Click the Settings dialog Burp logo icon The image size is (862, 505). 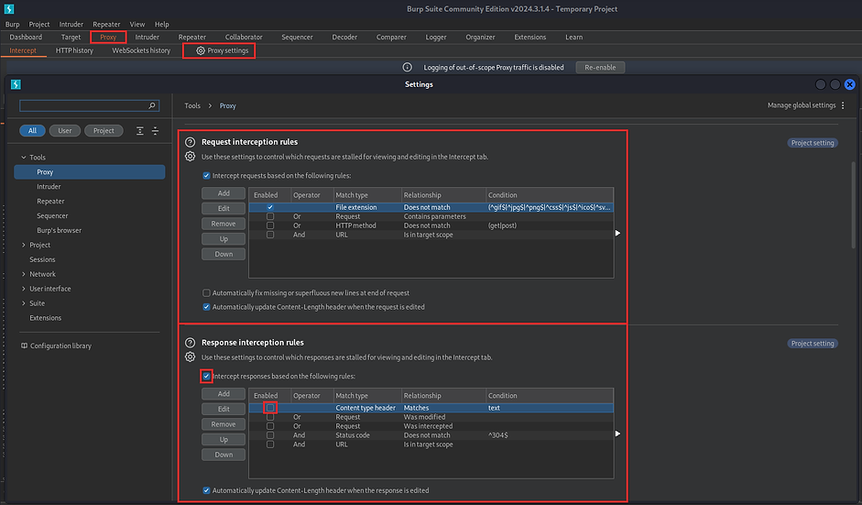pos(16,84)
